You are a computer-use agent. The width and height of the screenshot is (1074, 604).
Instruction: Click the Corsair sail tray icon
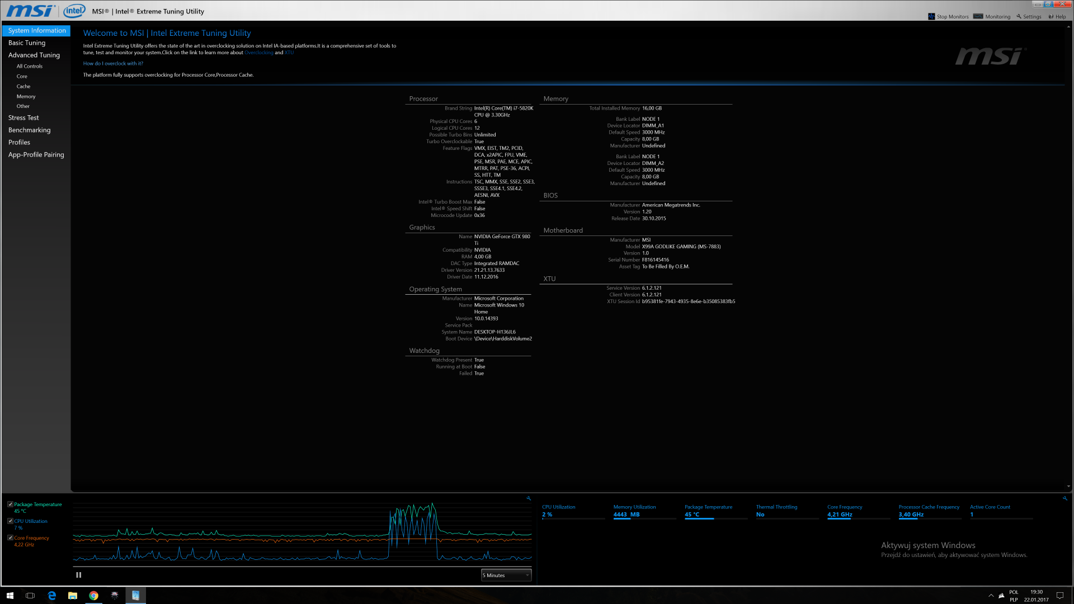1001,596
